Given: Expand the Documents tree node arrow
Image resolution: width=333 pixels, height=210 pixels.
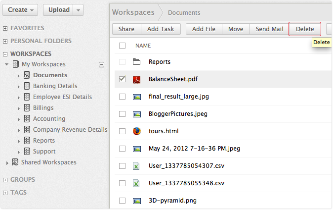Looking at the screenshot, I should (19, 76).
